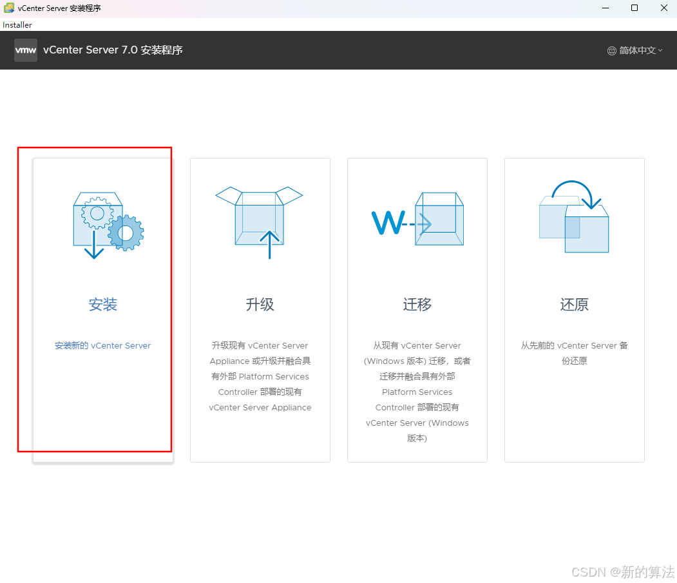Open the 简体中文 language dropdown
677x583 pixels.
click(634, 50)
